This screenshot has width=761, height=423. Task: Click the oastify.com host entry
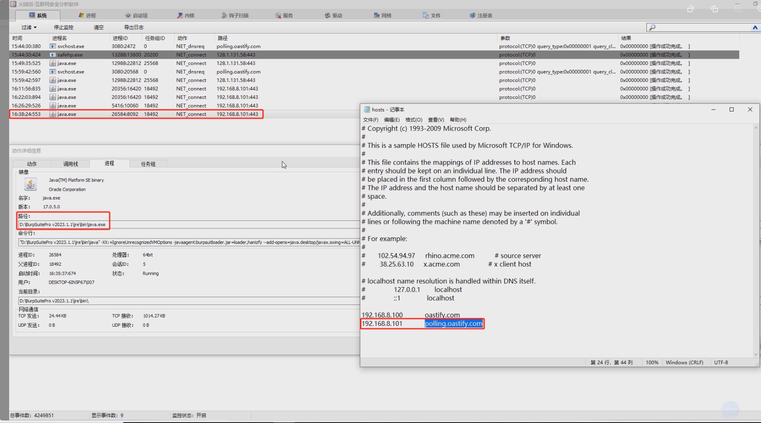(x=442, y=315)
